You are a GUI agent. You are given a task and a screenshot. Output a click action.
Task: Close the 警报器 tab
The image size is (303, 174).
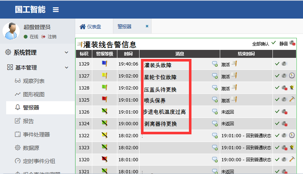click(x=147, y=26)
